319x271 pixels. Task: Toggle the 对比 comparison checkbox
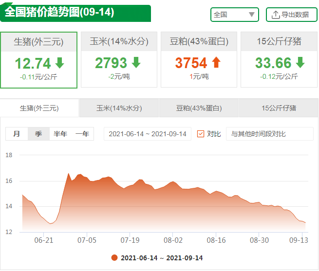pyautogui.click(x=201, y=134)
